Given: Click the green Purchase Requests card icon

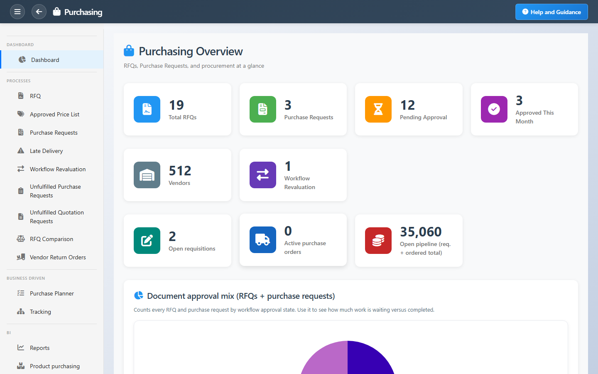Looking at the screenshot, I should click(263, 109).
